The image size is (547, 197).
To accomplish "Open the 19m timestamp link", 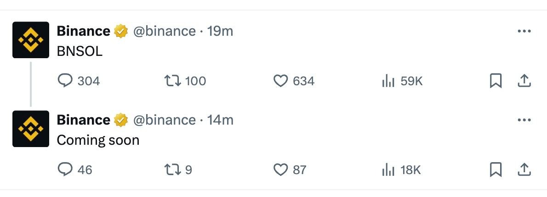I will (x=220, y=31).
